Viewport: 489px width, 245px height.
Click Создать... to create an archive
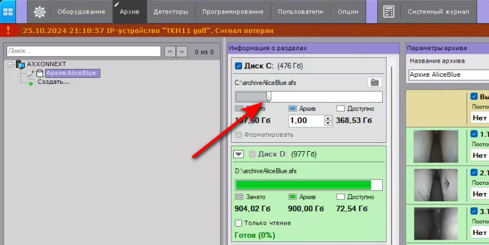pyautogui.click(x=53, y=81)
